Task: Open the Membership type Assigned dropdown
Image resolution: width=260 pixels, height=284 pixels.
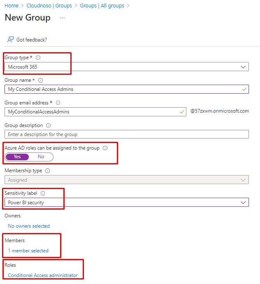Action: pyautogui.click(x=126, y=180)
